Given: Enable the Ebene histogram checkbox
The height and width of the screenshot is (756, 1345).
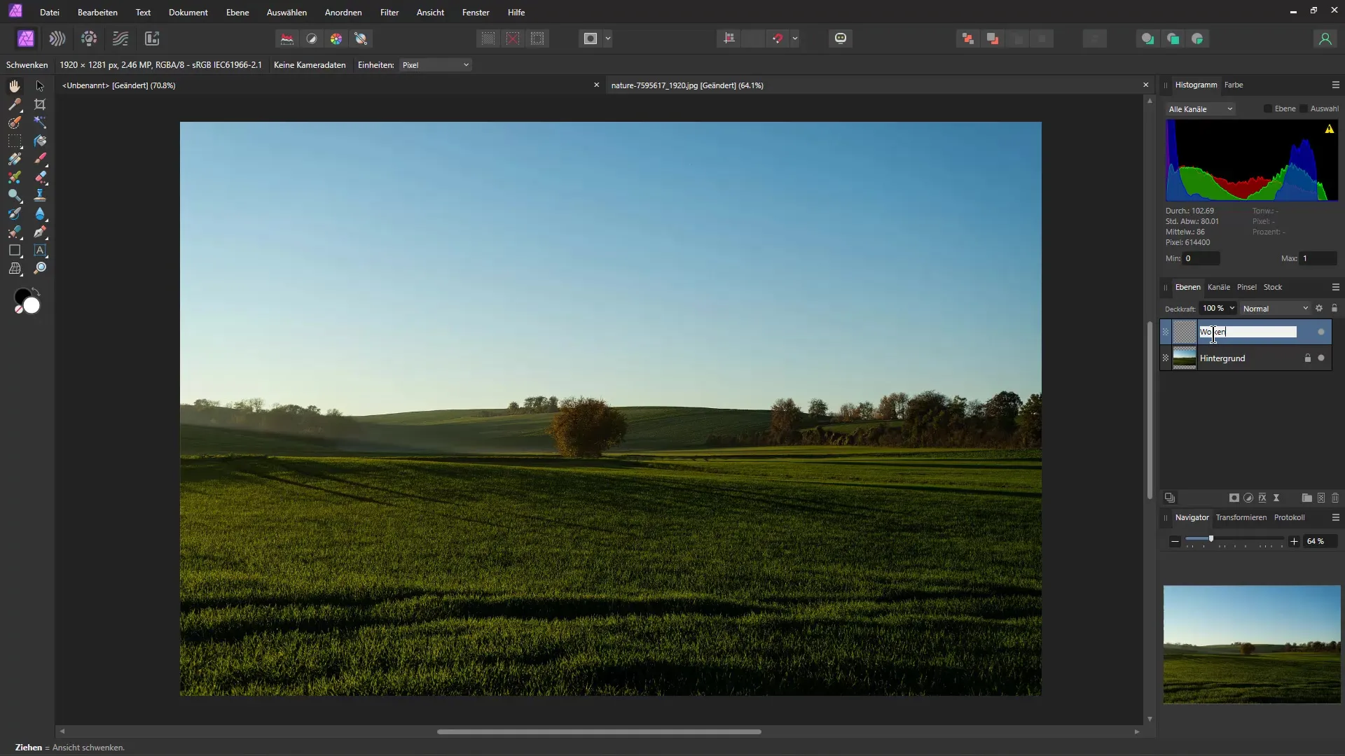Looking at the screenshot, I should click(1268, 108).
